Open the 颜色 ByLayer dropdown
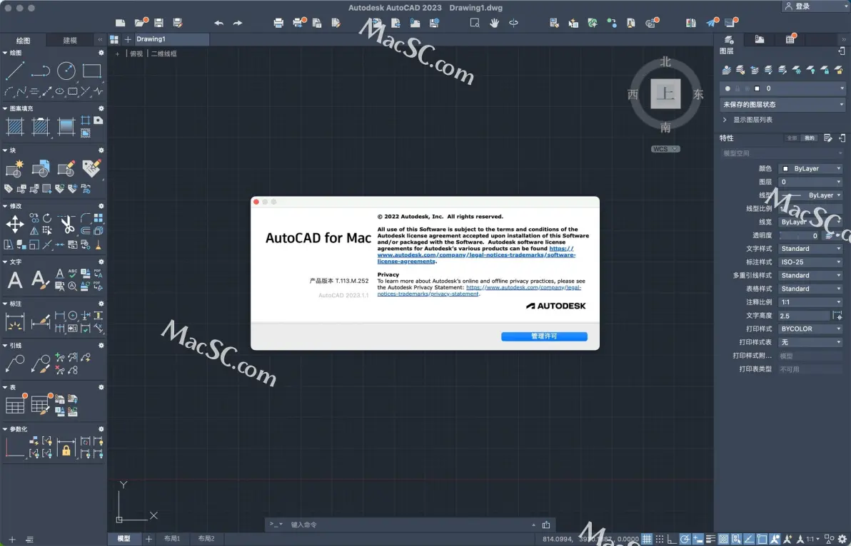Image resolution: width=851 pixels, height=546 pixels. 810,168
